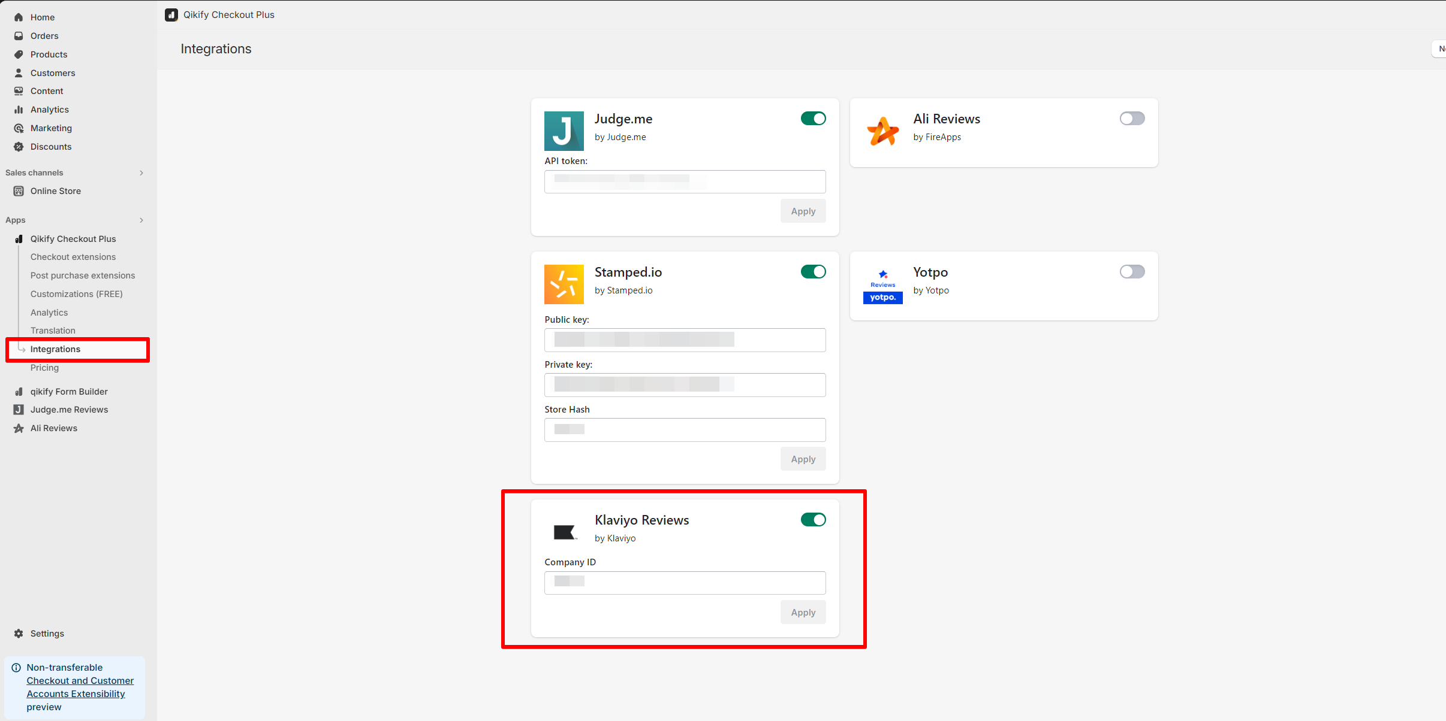Click Apply under Stamped.io Store Hash
The width and height of the screenshot is (1446, 721).
coord(803,459)
